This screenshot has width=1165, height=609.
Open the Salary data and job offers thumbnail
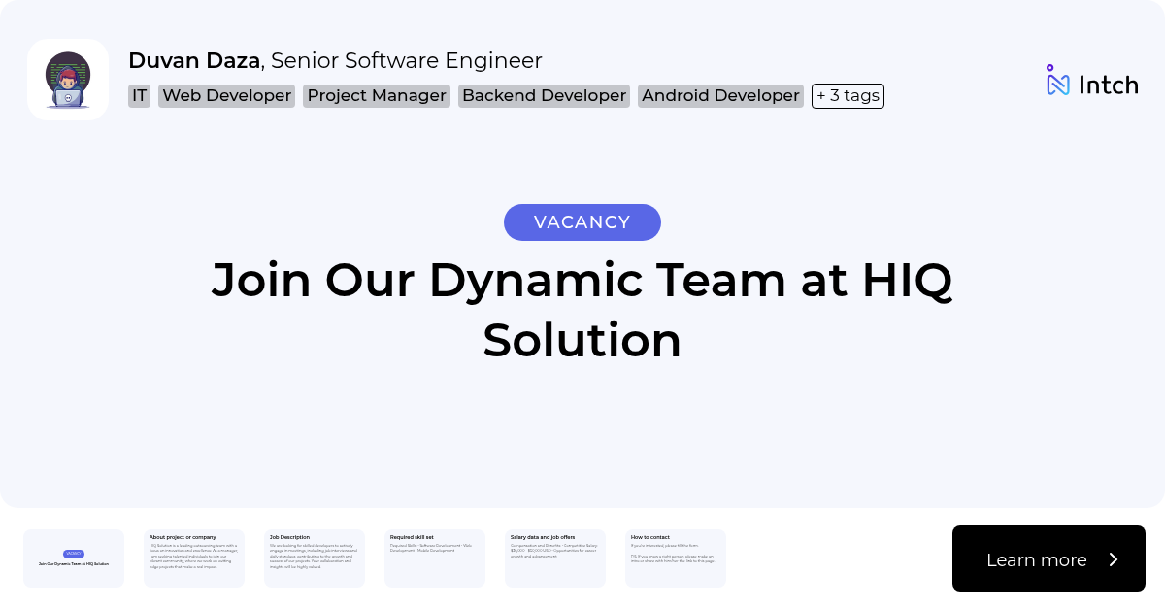[x=555, y=558]
